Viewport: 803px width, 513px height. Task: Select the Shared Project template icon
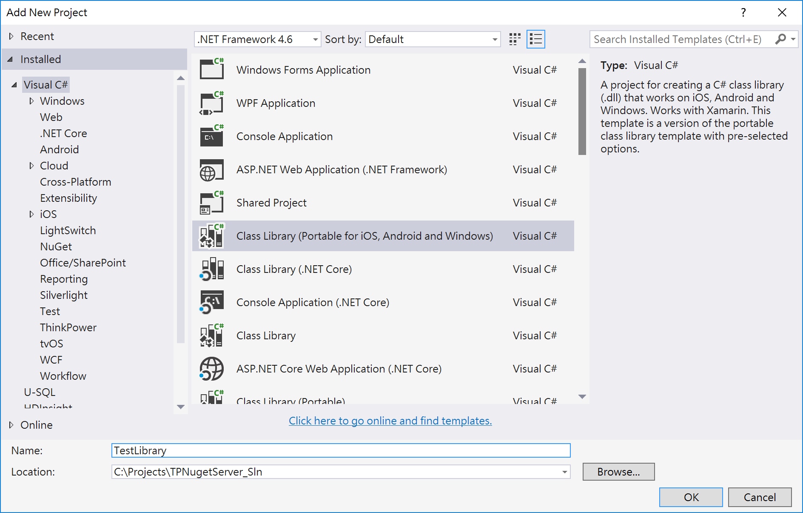(212, 203)
